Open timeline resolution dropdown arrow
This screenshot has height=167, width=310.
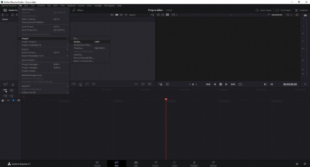click(x=177, y=15)
